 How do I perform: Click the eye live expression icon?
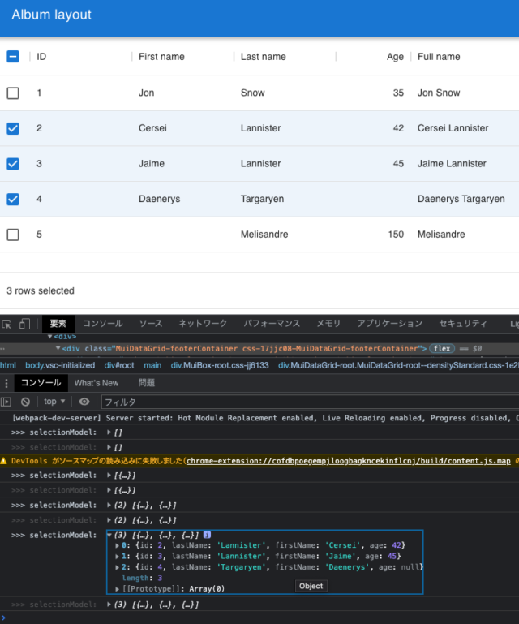pos(84,402)
